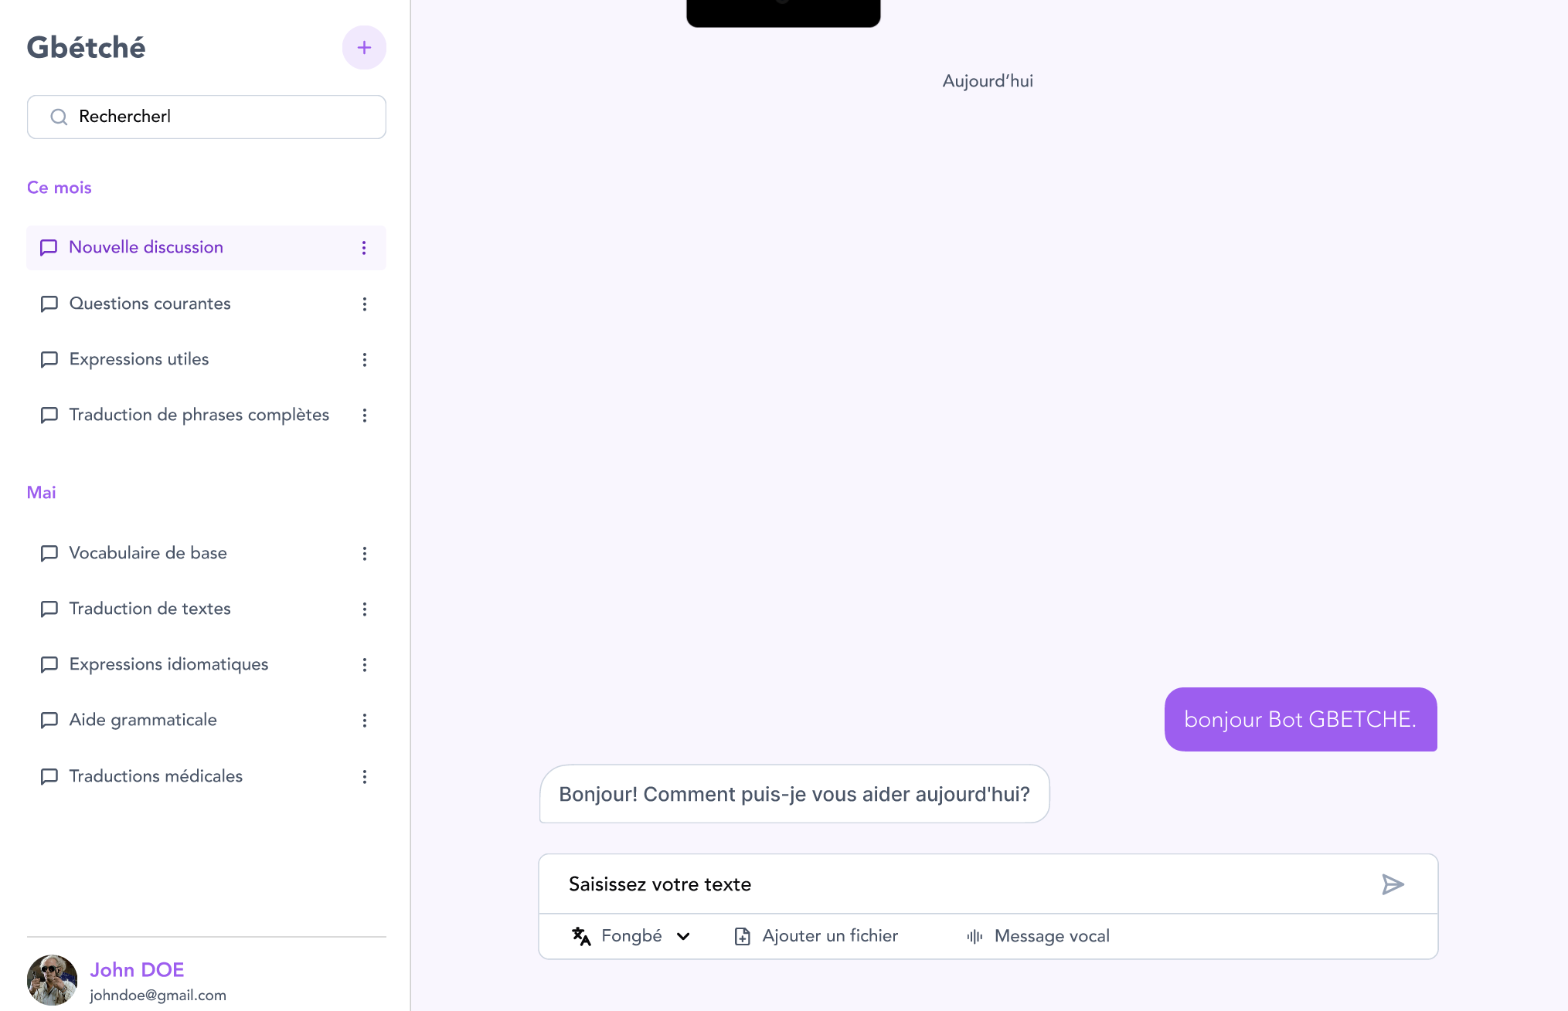
Task: Click John DOE profile avatar
Action: click(x=52, y=980)
